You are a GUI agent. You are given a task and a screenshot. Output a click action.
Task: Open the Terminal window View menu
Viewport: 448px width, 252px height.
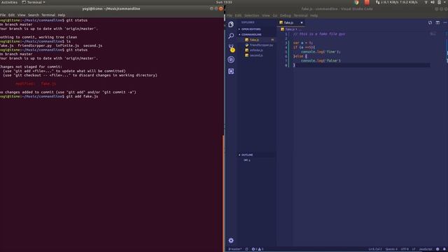(x=22, y=15)
